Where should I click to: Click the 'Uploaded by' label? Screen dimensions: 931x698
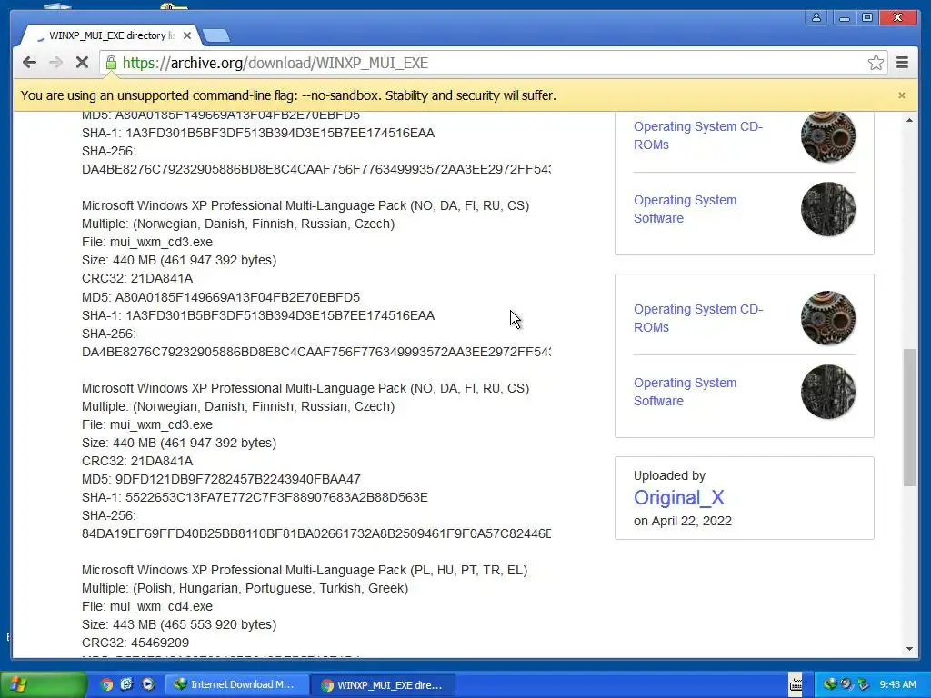pos(669,475)
